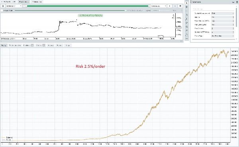Image resolution: width=239 pixels, height=147 pixels.
Task: Select the pencil drawing tool
Action: click(187, 23)
